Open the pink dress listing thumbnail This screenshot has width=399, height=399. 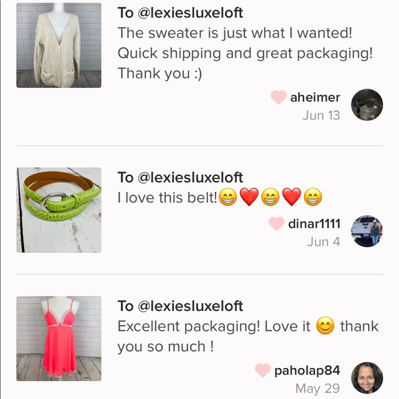point(58,338)
